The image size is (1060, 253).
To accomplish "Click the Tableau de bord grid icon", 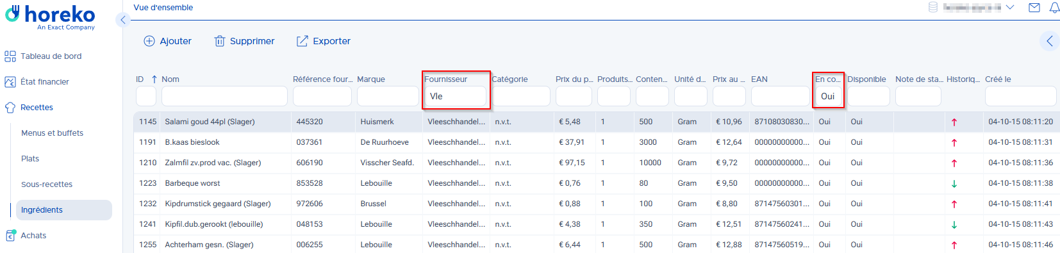I will point(10,56).
